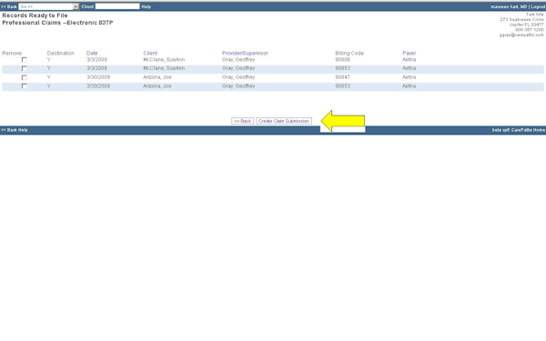
Task: Click the yellow arrow graphic
Action: click(x=343, y=121)
